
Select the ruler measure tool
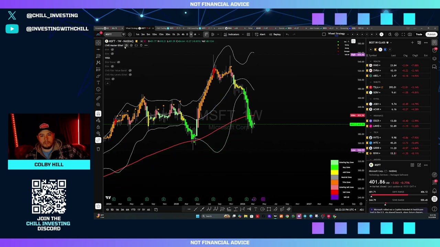click(x=98, y=98)
